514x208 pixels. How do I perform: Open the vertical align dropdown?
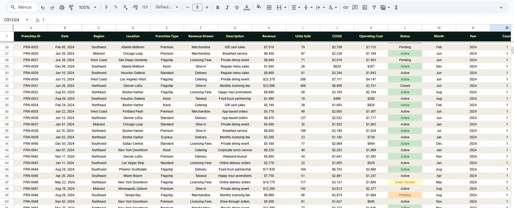point(308,7)
